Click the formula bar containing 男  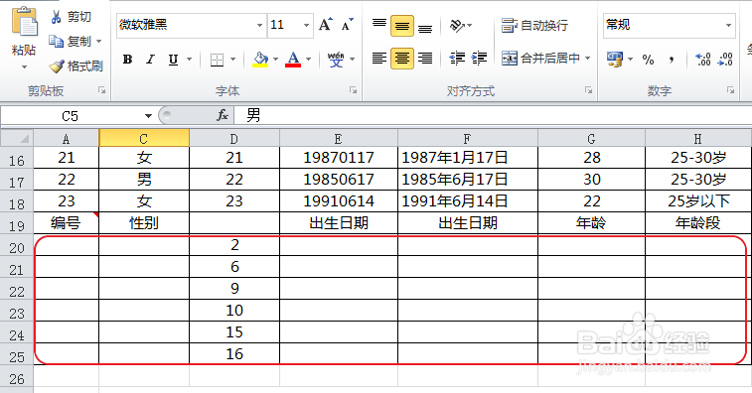493,115
